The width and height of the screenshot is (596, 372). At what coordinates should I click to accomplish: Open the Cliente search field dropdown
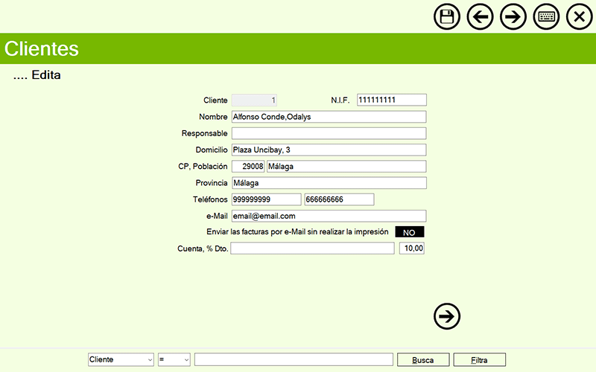pyautogui.click(x=121, y=359)
